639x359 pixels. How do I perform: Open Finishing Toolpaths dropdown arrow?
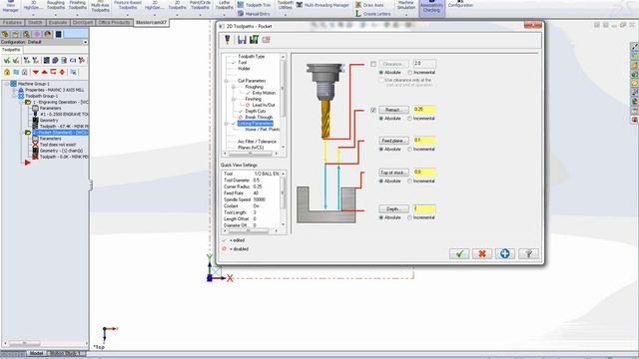[78, 15]
